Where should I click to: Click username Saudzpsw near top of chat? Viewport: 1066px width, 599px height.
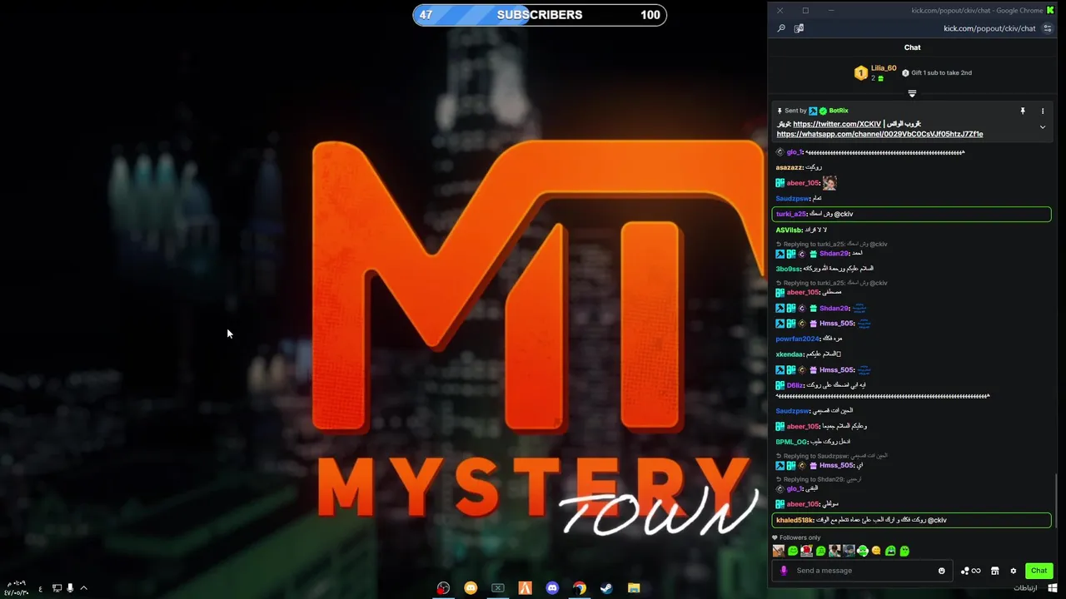click(793, 199)
